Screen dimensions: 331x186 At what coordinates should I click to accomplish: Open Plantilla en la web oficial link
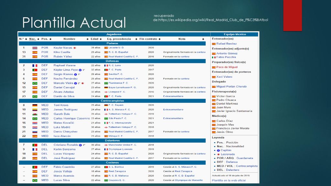pyautogui.click(x=229, y=181)
